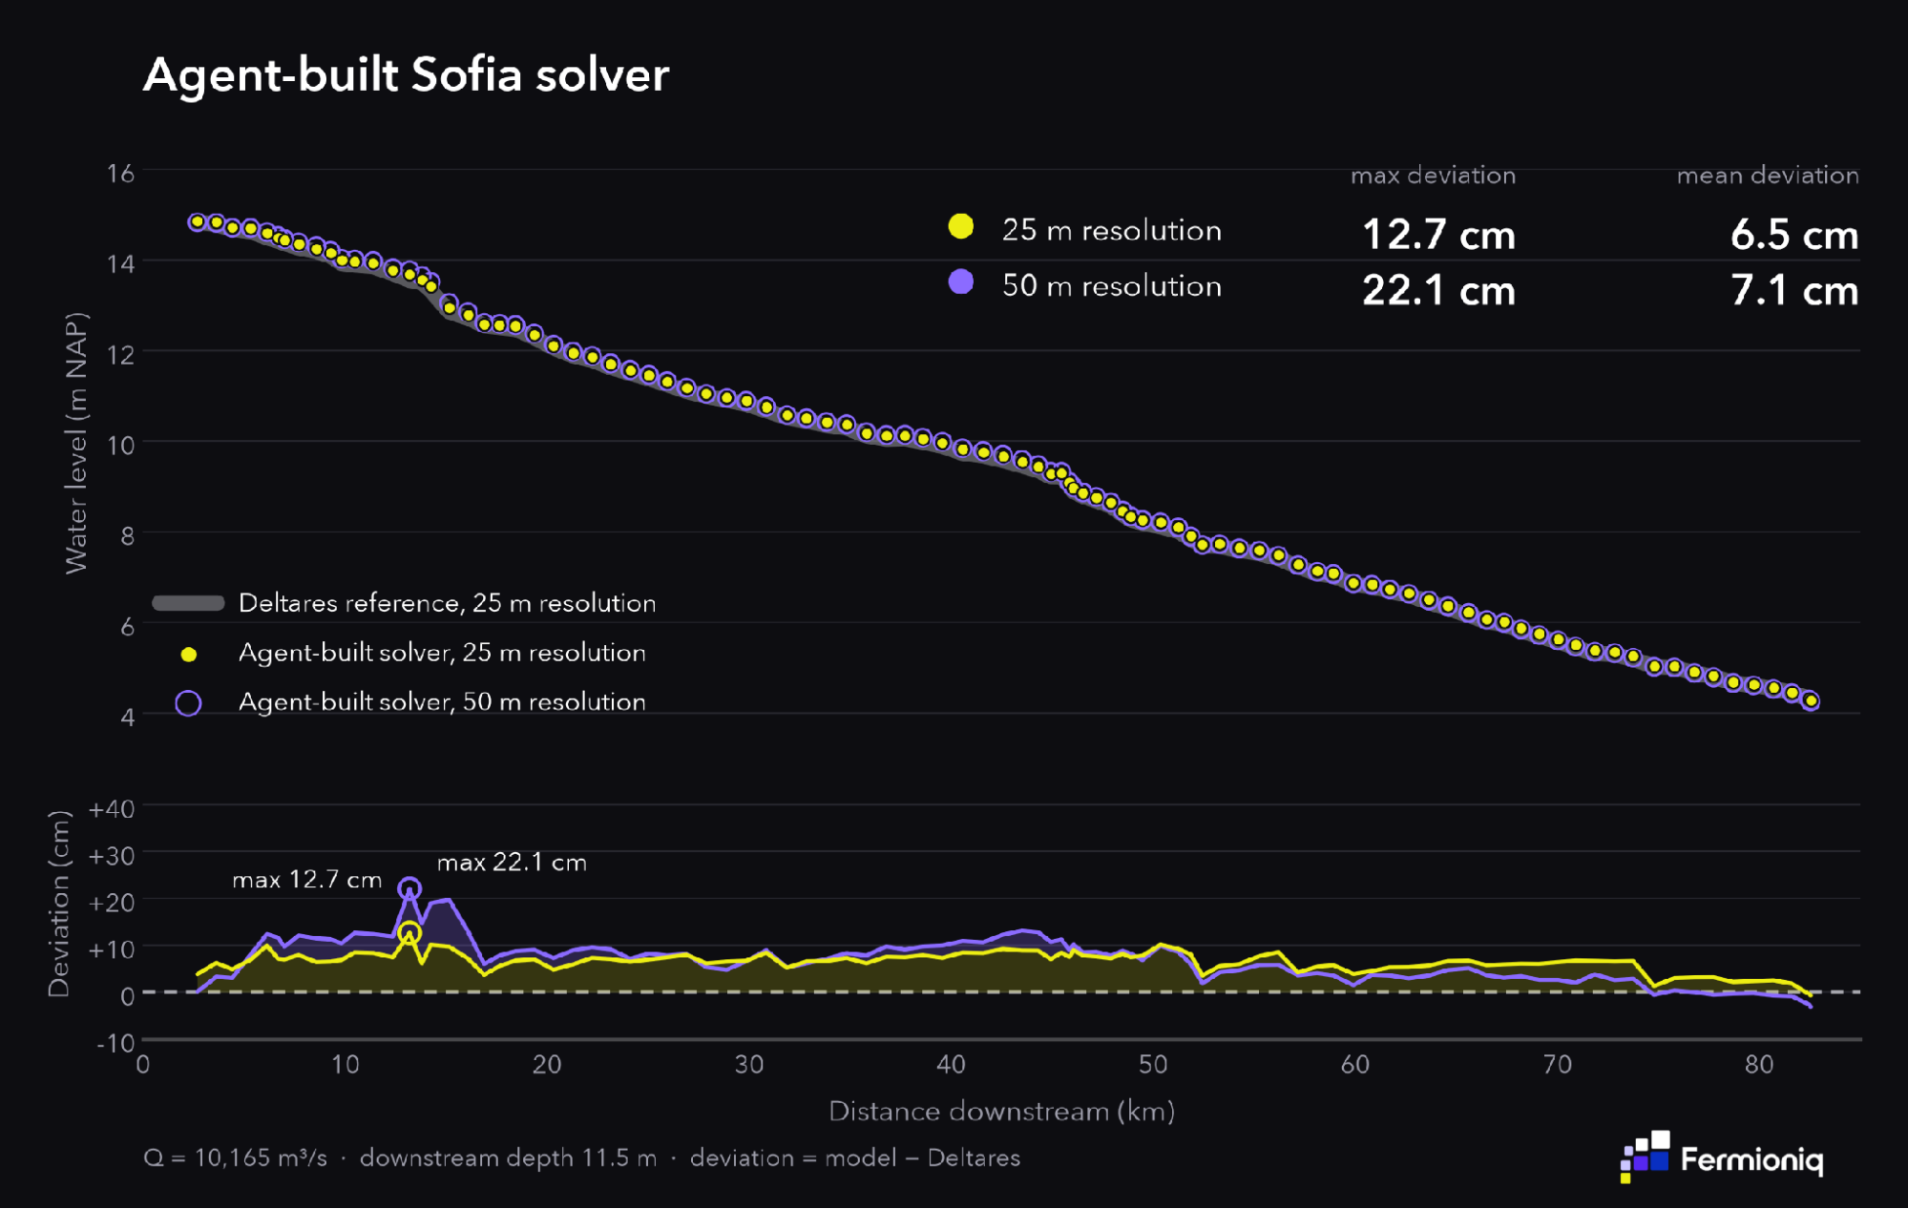Click the first data point at upstream end
Image resolution: width=1908 pixels, height=1209 pixels.
198,221
